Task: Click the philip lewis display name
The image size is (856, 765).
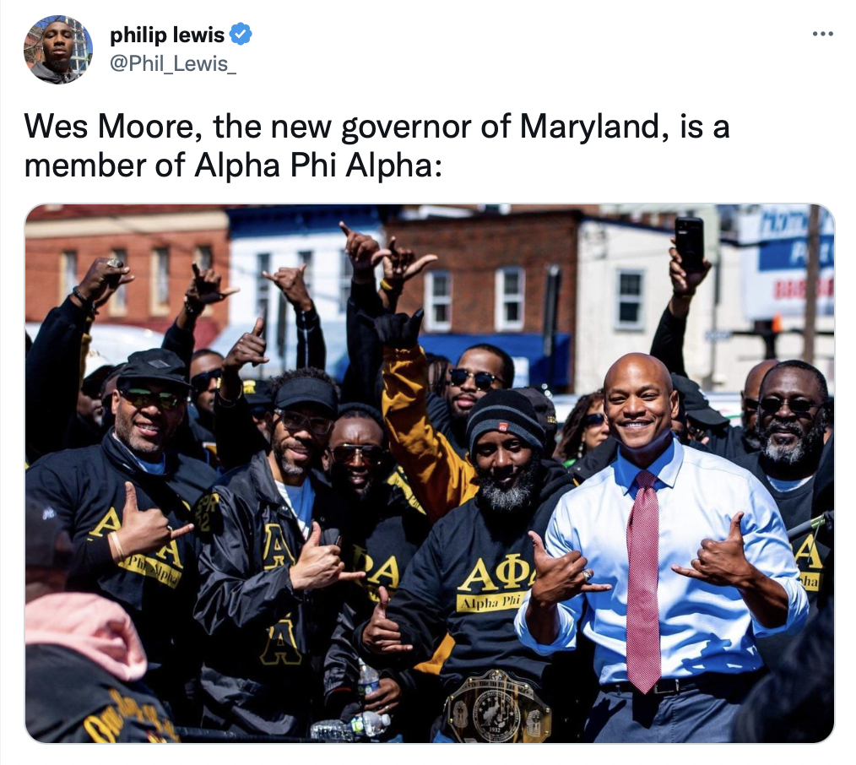Action: coord(166,35)
